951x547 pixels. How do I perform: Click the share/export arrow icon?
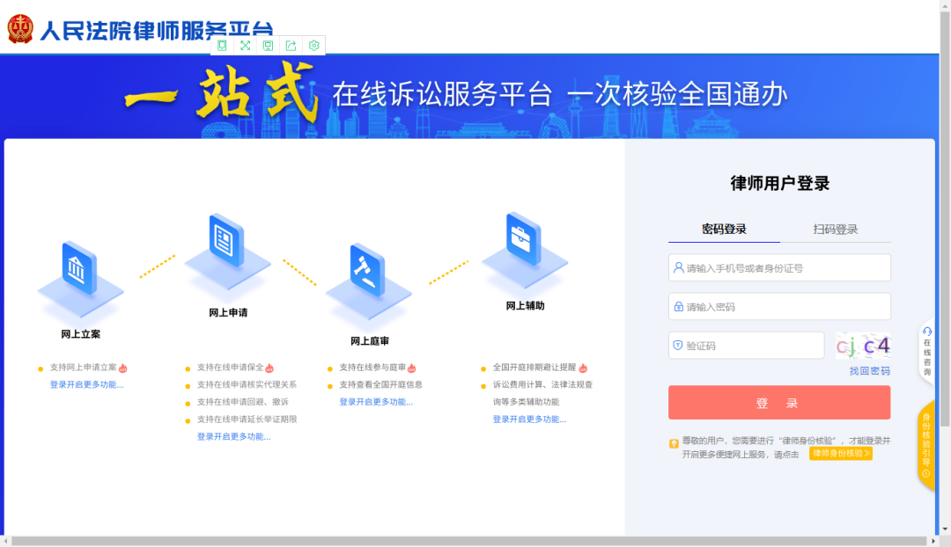pos(291,46)
